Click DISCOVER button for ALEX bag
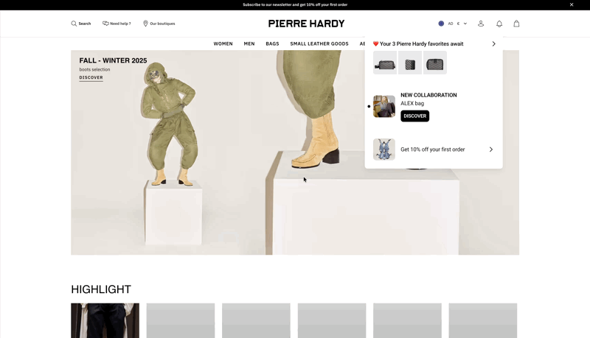The width and height of the screenshot is (590, 338). (414, 116)
